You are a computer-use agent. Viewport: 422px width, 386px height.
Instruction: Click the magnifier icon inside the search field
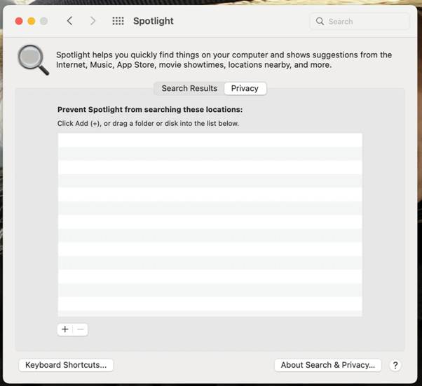coord(320,22)
